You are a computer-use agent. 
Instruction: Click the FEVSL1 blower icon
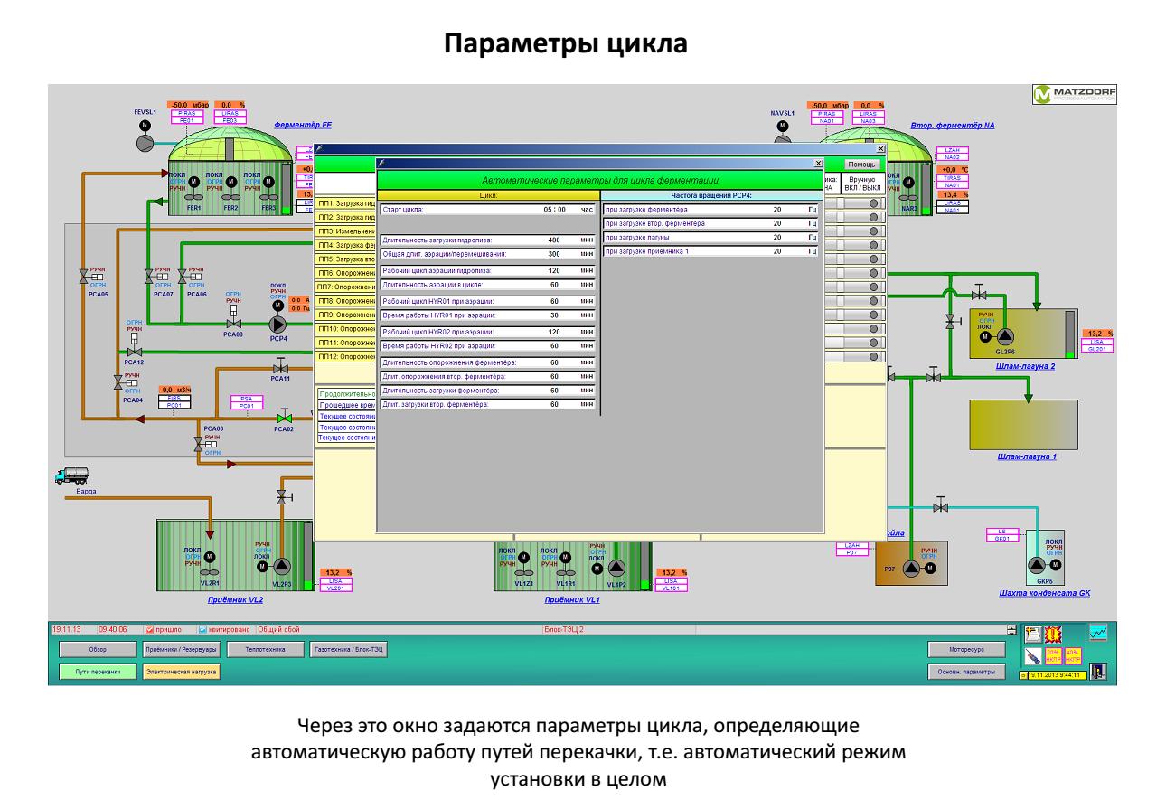pyautogui.click(x=146, y=142)
